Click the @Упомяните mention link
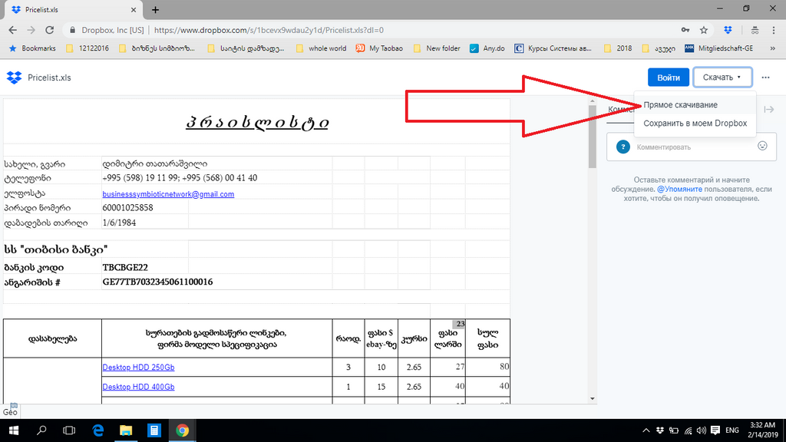This screenshot has width=786, height=442. point(679,189)
